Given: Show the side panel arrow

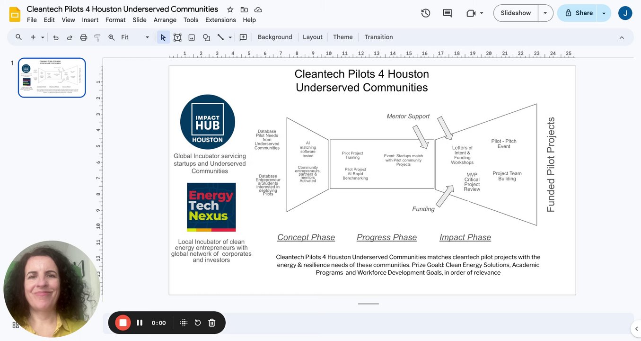Looking at the screenshot, I should [635, 329].
